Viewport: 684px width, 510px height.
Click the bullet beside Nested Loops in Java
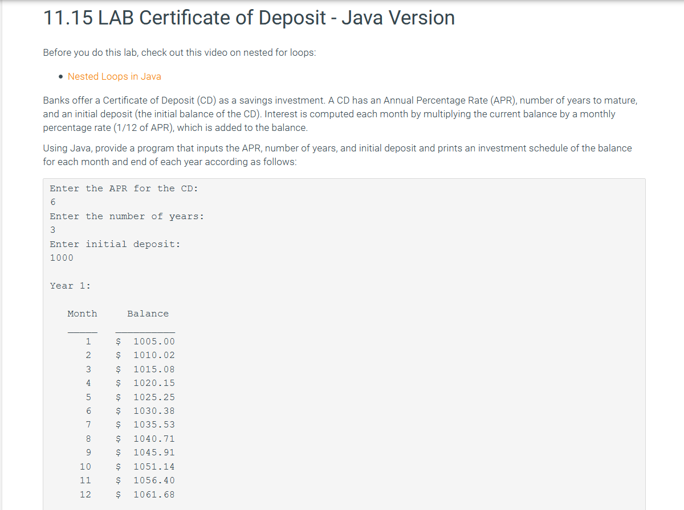(60, 76)
